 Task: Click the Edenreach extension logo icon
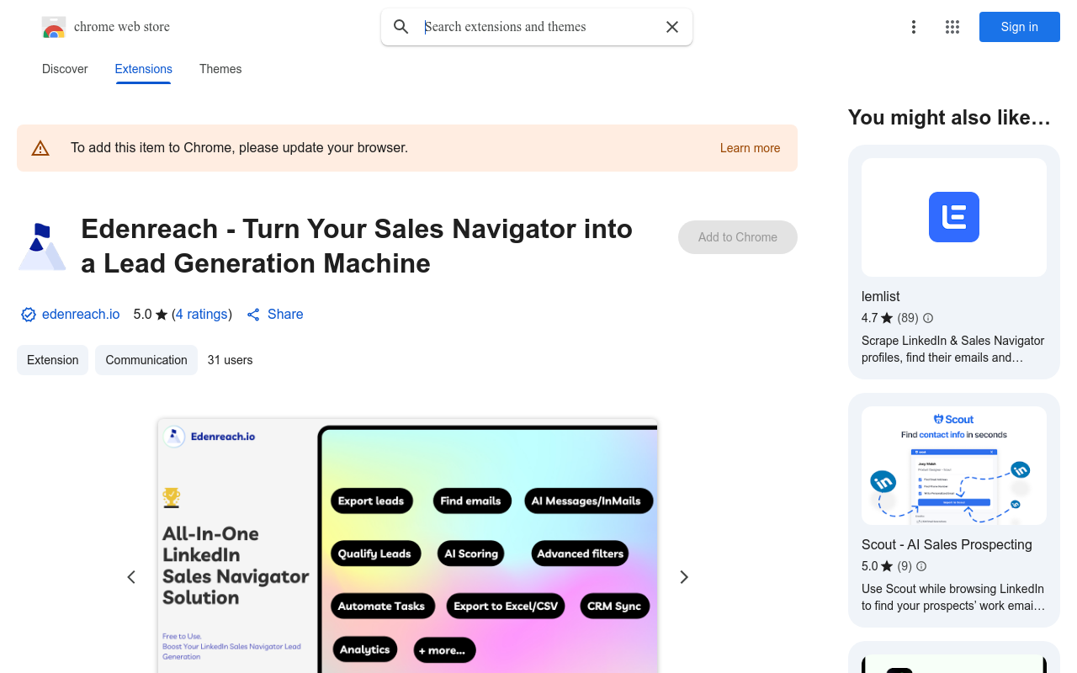pos(42,246)
